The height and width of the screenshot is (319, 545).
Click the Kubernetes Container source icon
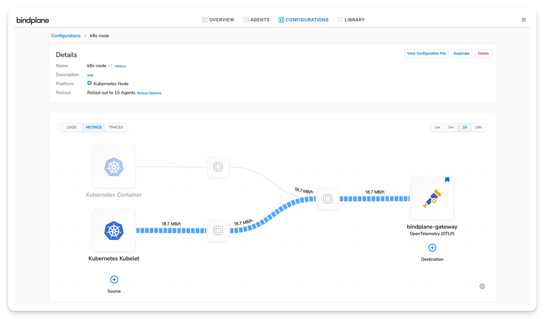[x=114, y=167]
